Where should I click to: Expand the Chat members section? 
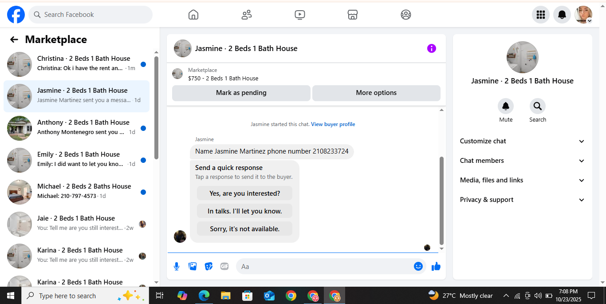pos(523,161)
